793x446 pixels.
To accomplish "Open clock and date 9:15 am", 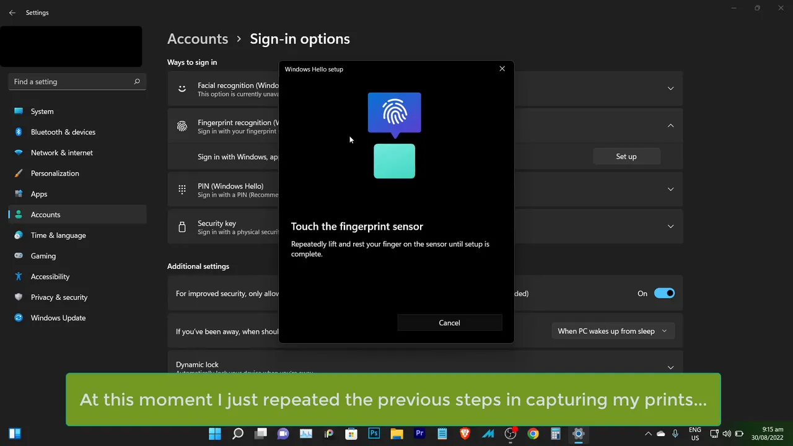I will (x=767, y=434).
